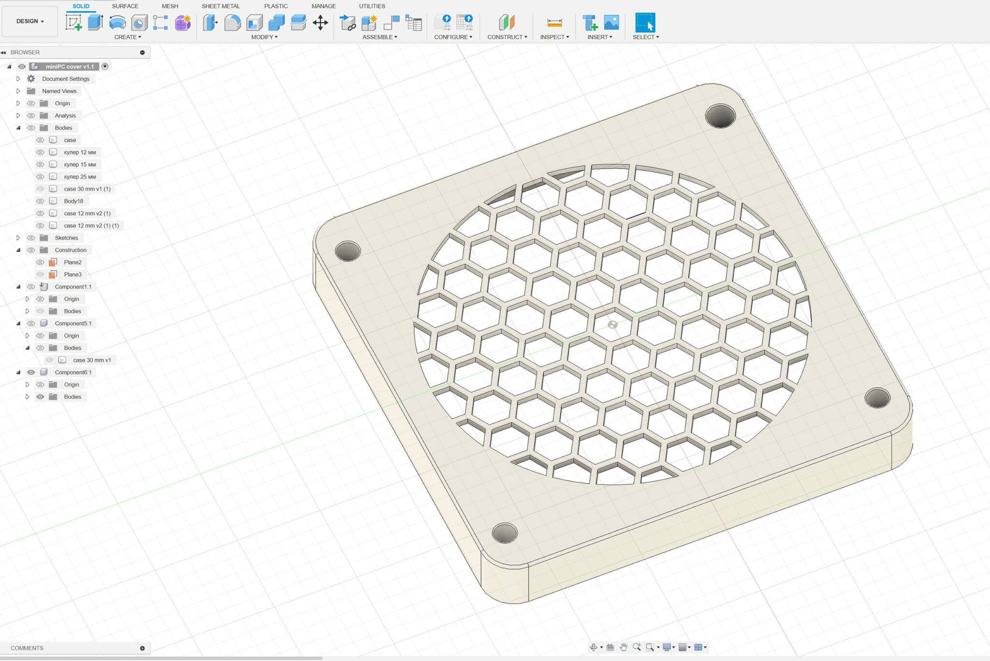Show the Plane2 construction plane
The width and height of the screenshot is (990, 661).
click(40, 262)
